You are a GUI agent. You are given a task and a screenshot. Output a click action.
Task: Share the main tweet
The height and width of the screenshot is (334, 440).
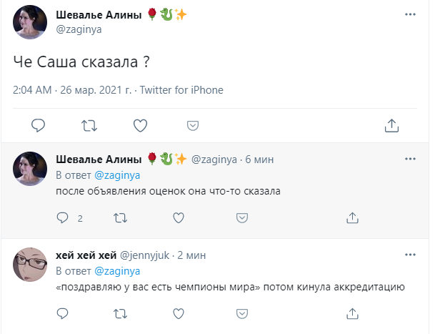[391, 125]
